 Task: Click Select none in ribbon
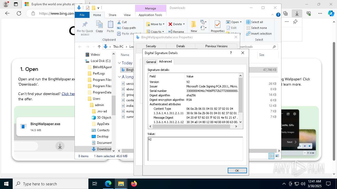click(256, 28)
